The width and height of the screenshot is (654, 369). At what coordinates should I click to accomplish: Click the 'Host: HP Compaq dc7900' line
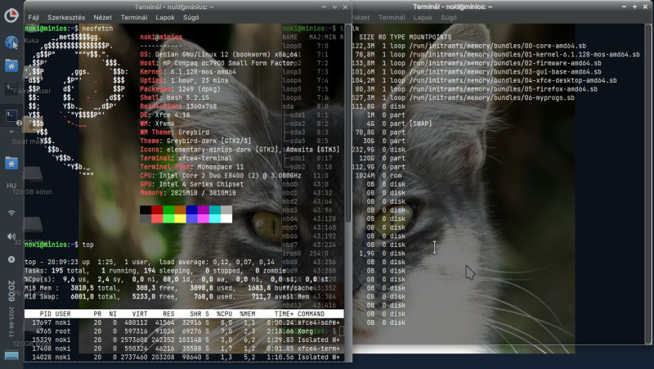(217, 63)
